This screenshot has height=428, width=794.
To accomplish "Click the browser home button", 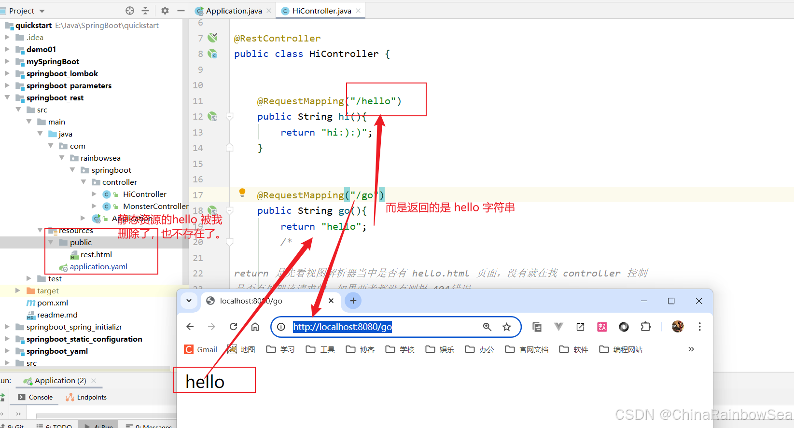I will [x=255, y=327].
